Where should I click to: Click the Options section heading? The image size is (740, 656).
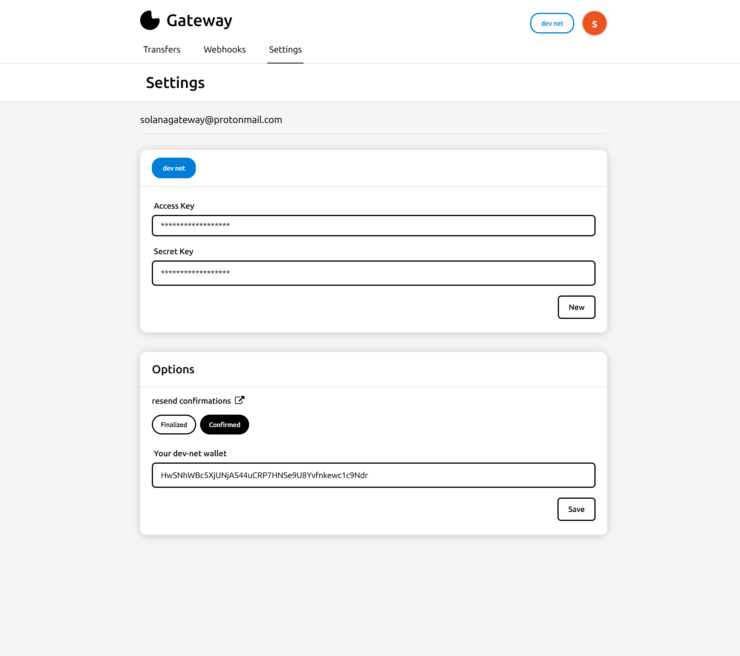(x=173, y=369)
